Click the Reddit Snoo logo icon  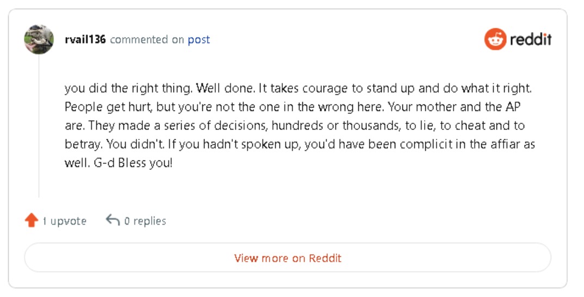point(495,39)
